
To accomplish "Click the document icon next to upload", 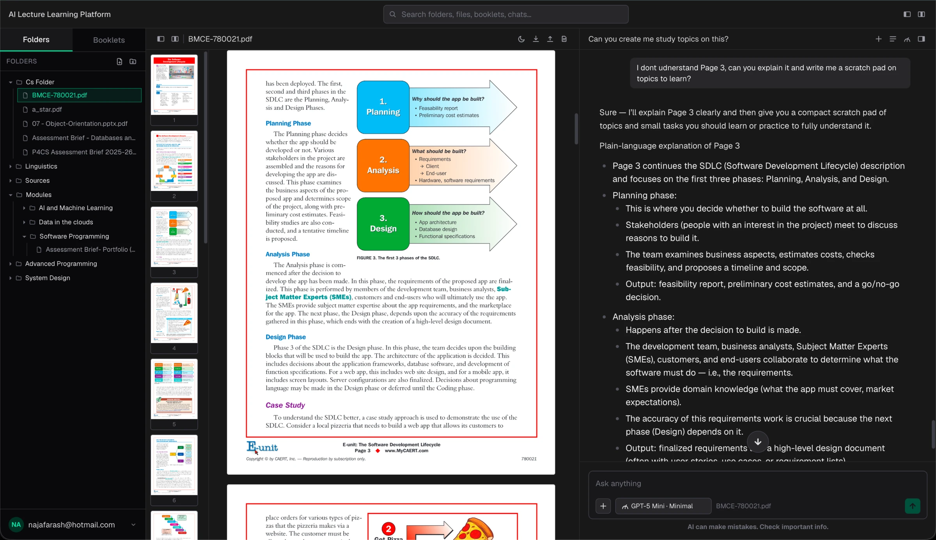I will click(x=564, y=39).
